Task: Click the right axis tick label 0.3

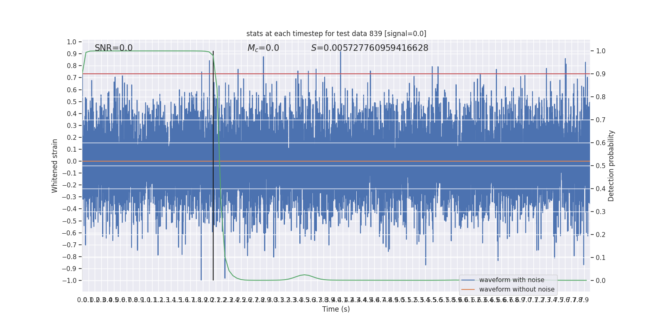Action: tap(601, 212)
